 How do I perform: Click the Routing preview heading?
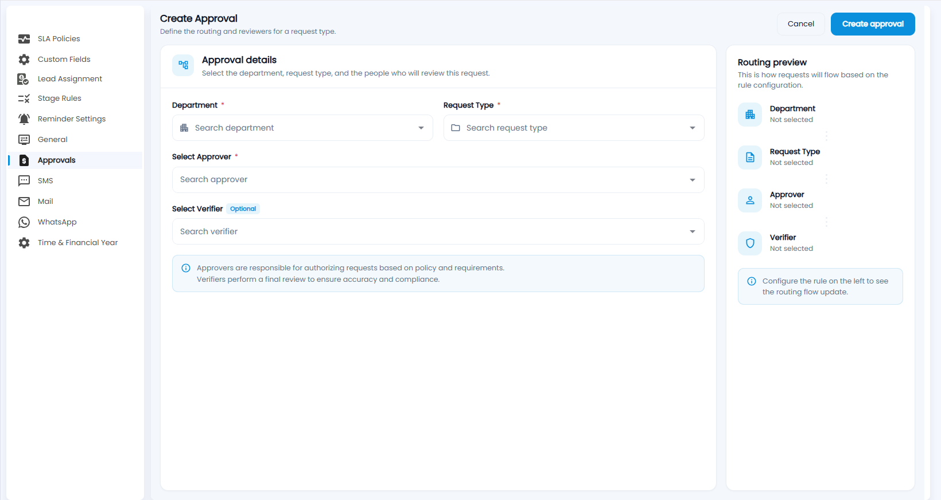tap(772, 62)
